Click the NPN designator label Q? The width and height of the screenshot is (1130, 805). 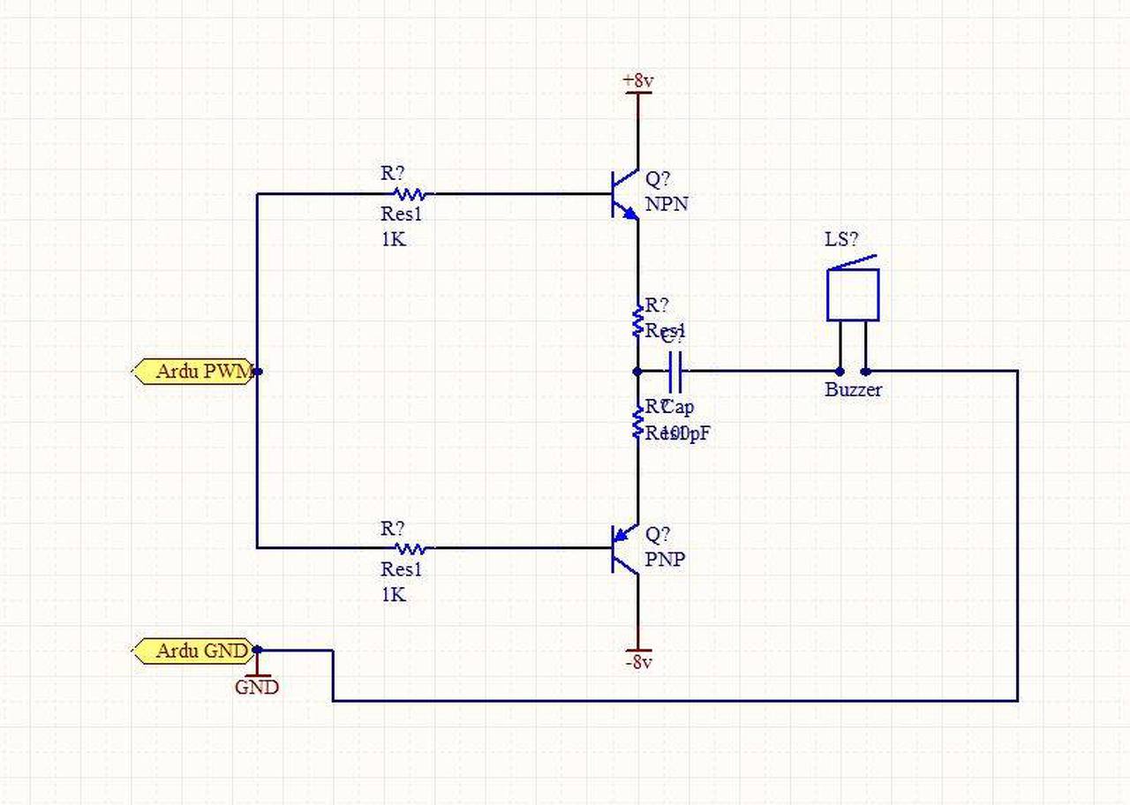click(x=658, y=179)
